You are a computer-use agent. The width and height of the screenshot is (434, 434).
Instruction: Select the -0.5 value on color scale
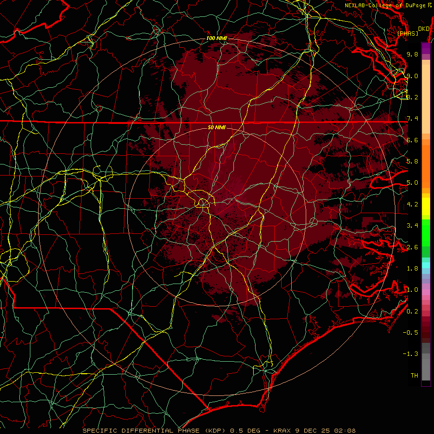[x=410, y=333]
